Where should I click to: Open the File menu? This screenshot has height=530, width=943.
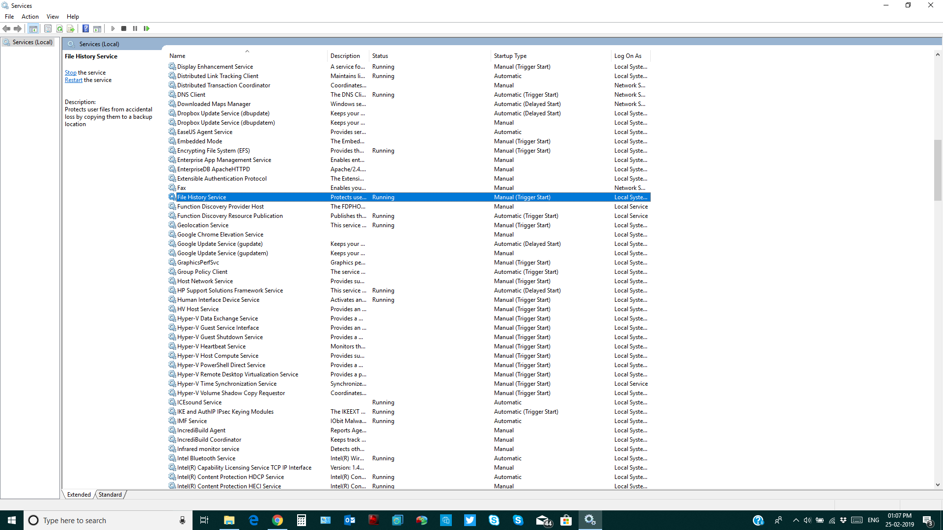coord(9,16)
